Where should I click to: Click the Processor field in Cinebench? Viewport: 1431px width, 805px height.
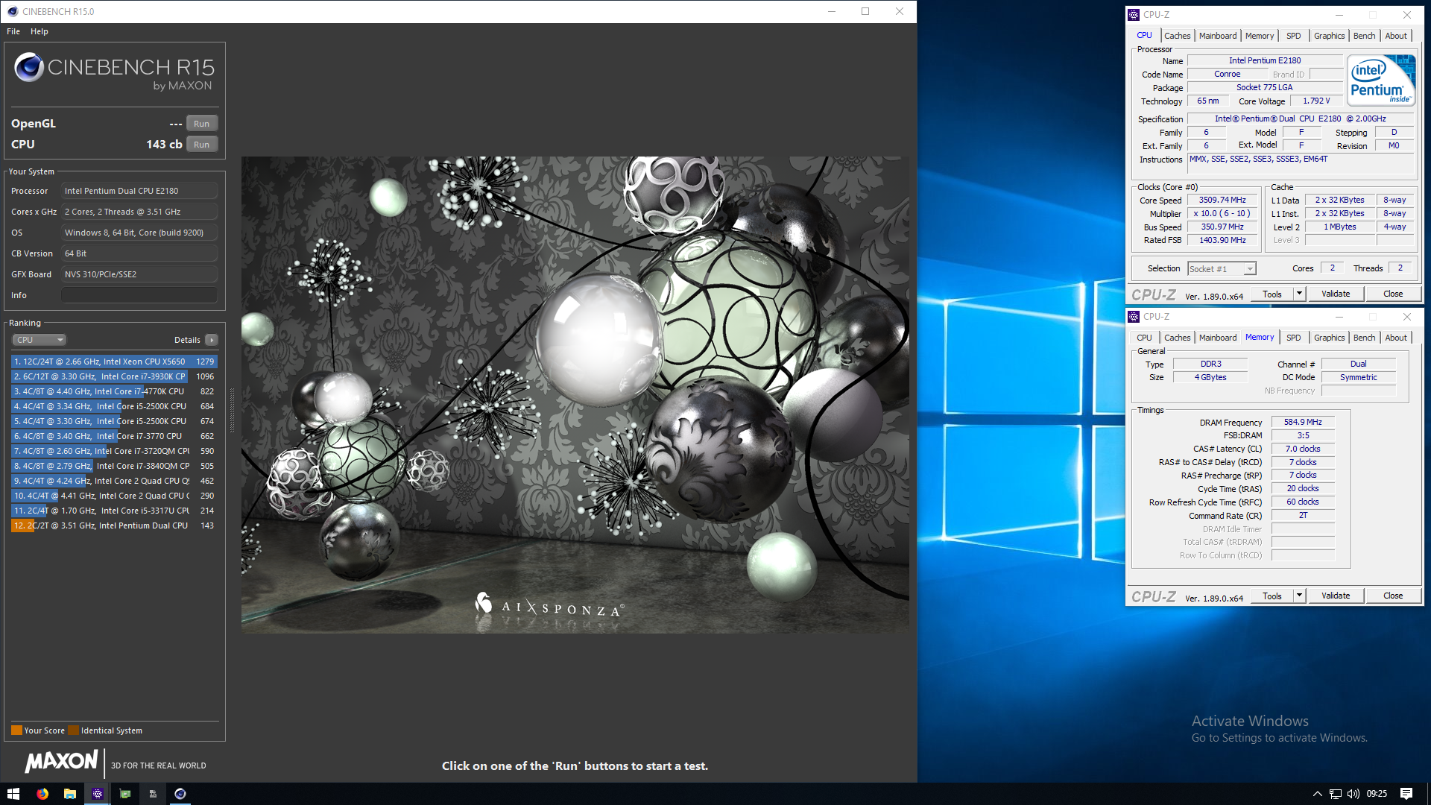139,191
